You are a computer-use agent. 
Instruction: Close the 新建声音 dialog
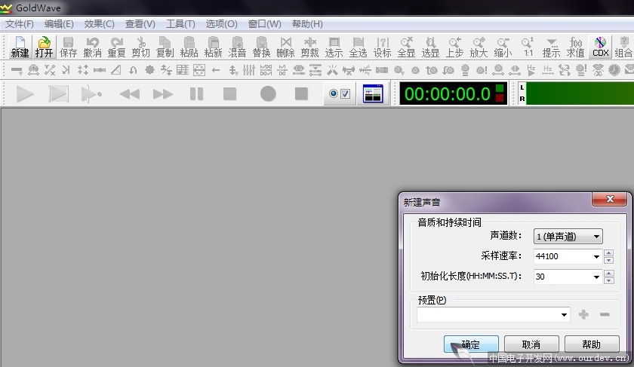(x=610, y=199)
